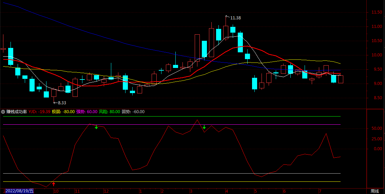Image resolution: width=385 pixels, height=194 pixels.
Task: Click the 风险: 80.00 parameter label
Action: [x=110, y=112]
